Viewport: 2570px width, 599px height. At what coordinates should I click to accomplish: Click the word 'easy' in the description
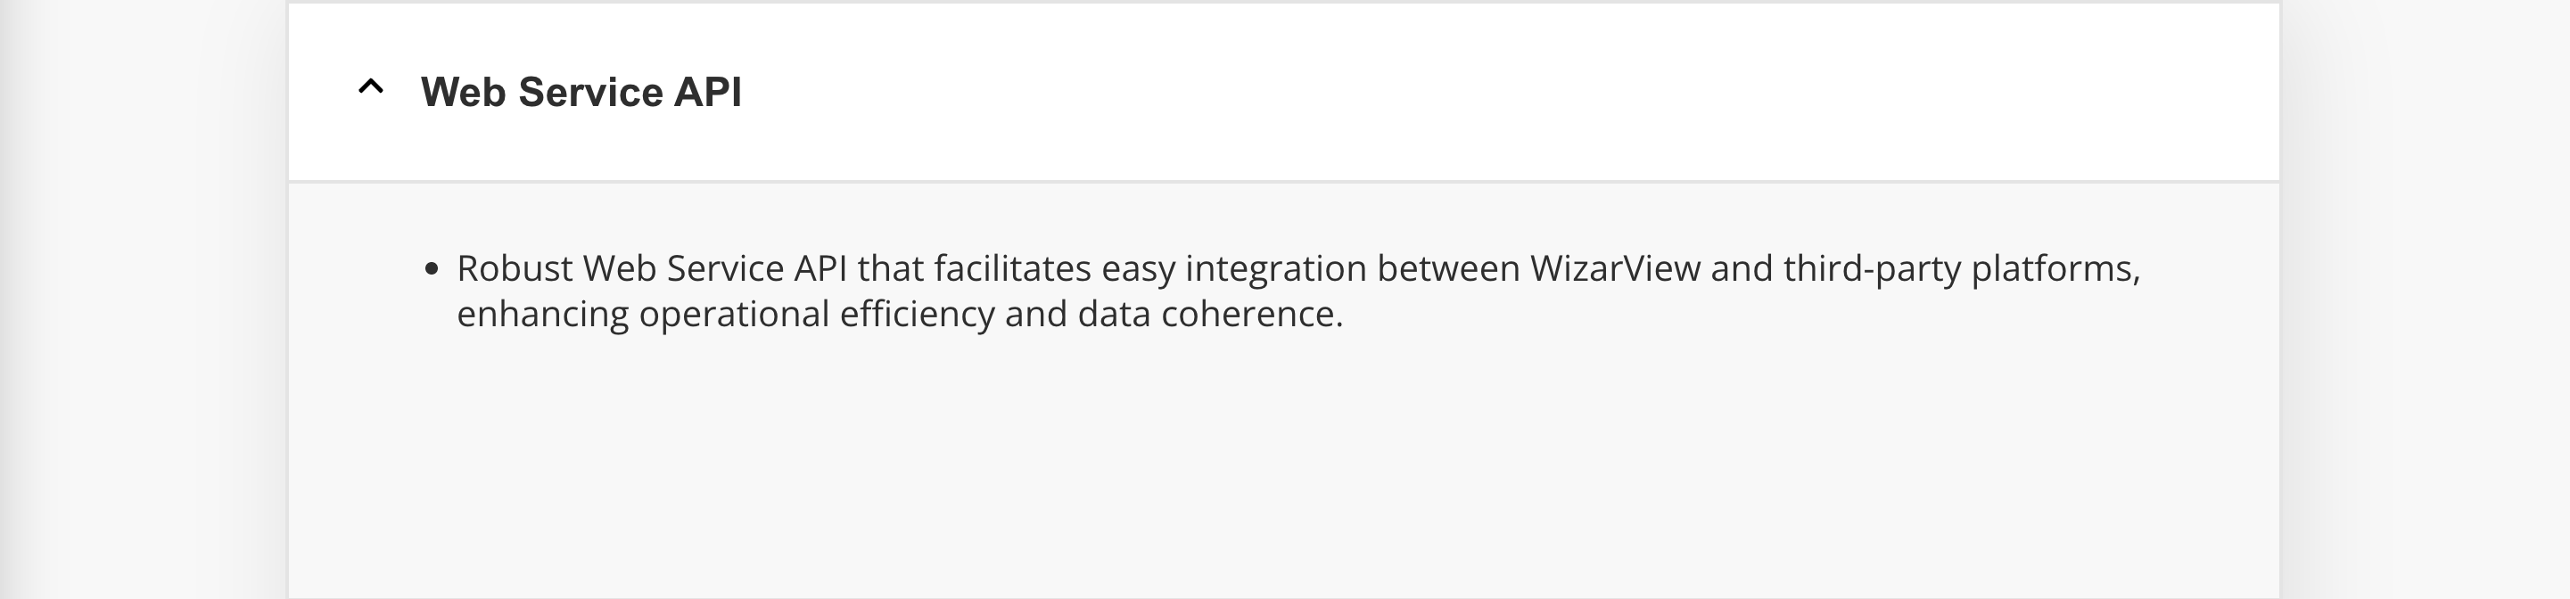tap(1139, 270)
